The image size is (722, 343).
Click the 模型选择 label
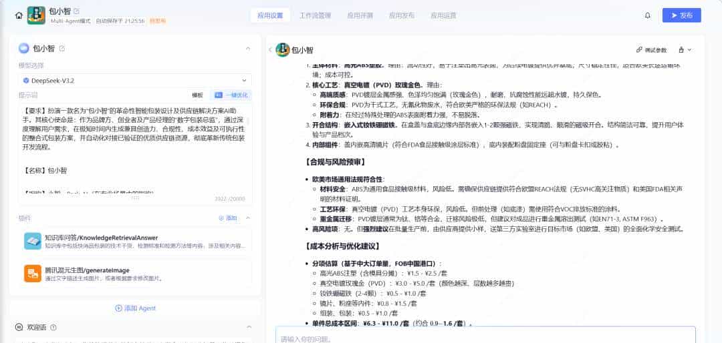(x=31, y=66)
